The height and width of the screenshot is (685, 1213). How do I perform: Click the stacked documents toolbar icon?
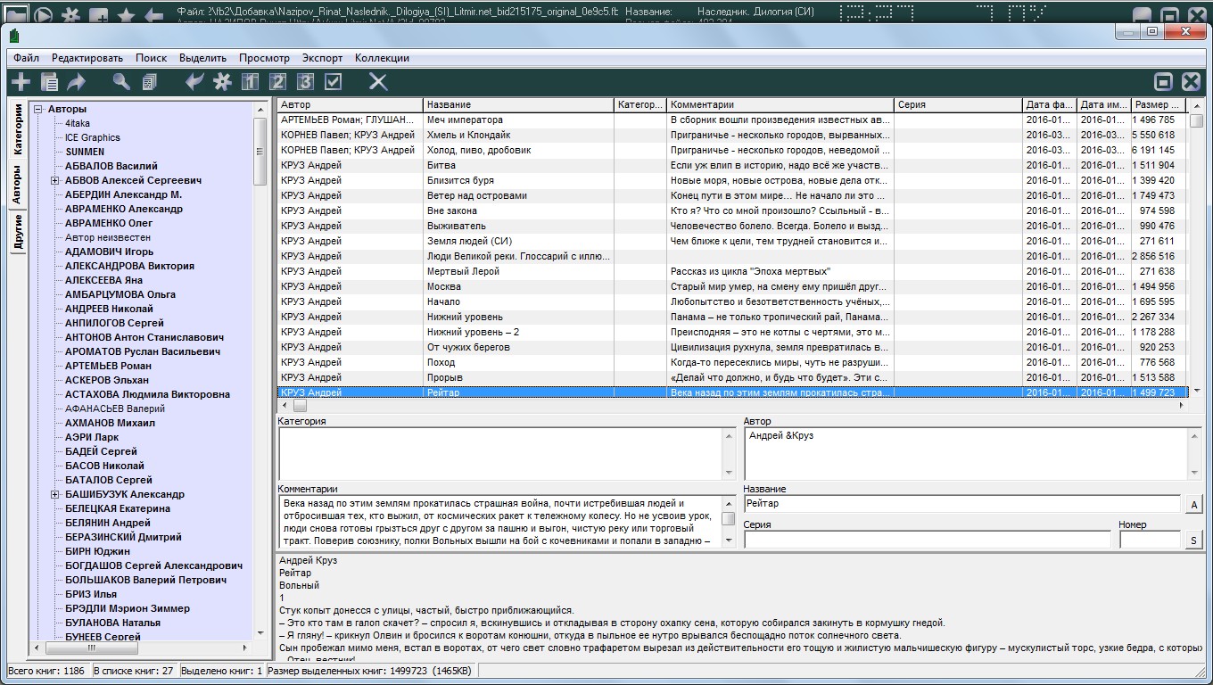pos(148,82)
